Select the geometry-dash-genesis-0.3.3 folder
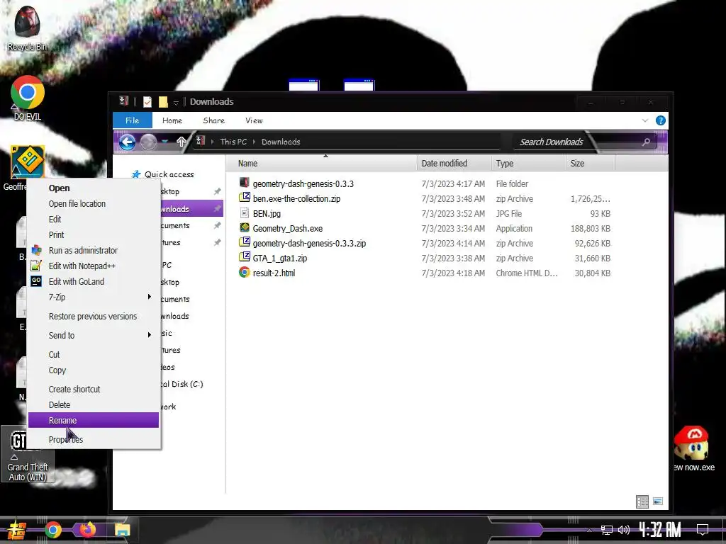The height and width of the screenshot is (544, 726). 303,183
